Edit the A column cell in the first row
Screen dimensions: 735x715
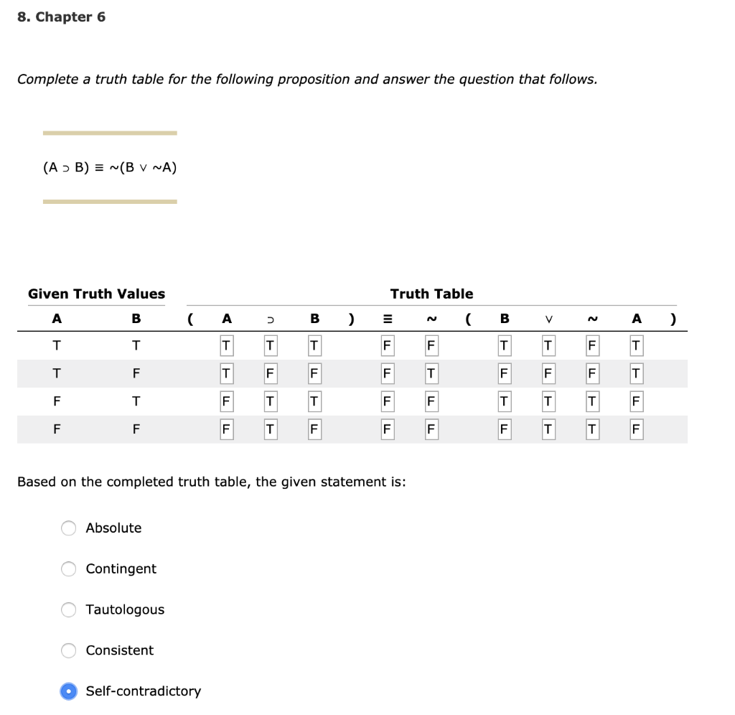(226, 345)
